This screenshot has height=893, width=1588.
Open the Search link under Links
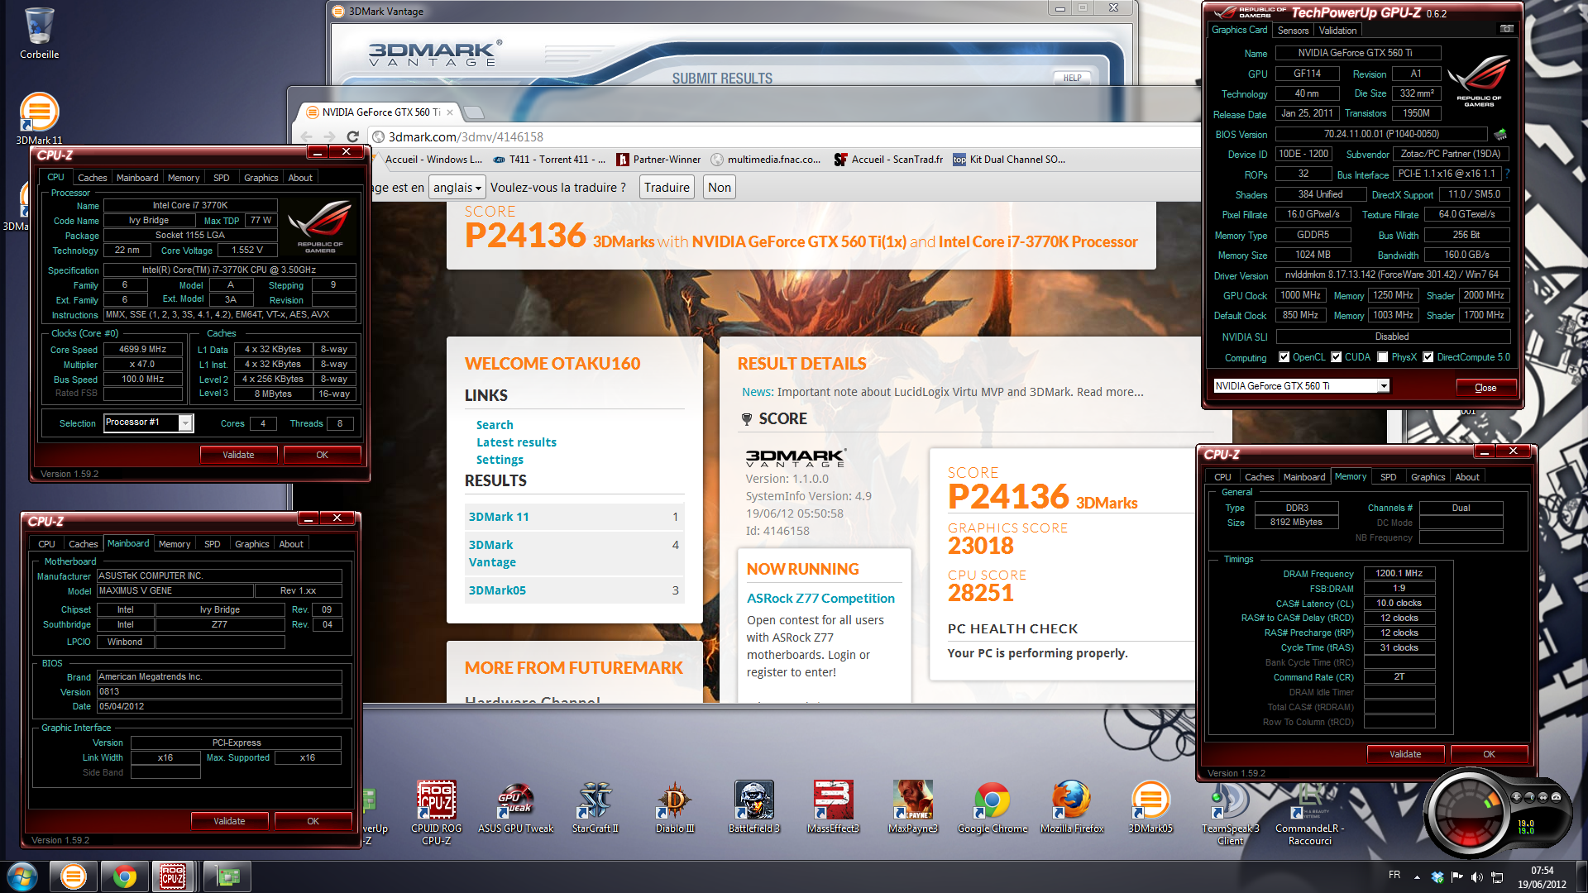(495, 425)
